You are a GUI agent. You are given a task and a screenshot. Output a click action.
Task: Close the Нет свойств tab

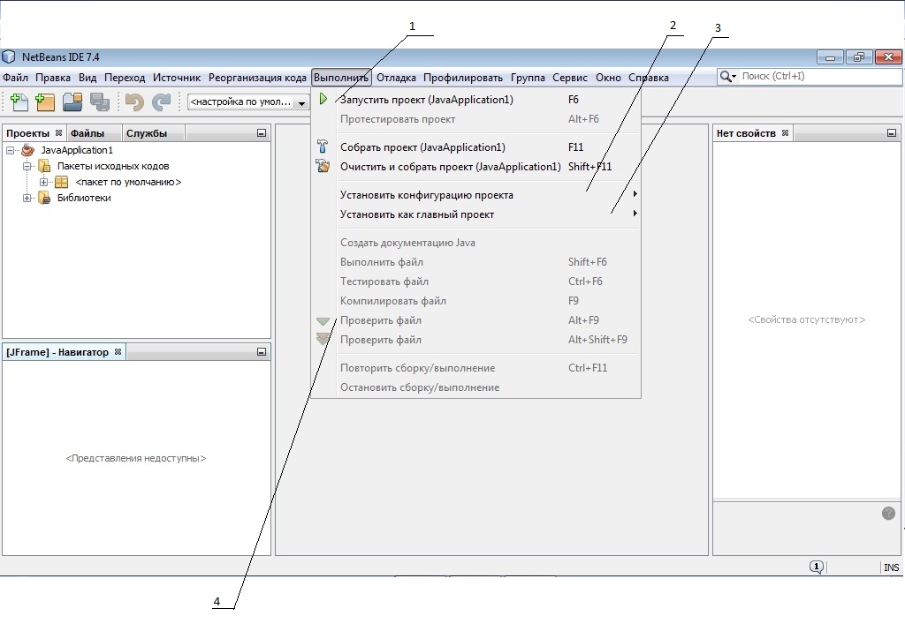tap(785, 132)
